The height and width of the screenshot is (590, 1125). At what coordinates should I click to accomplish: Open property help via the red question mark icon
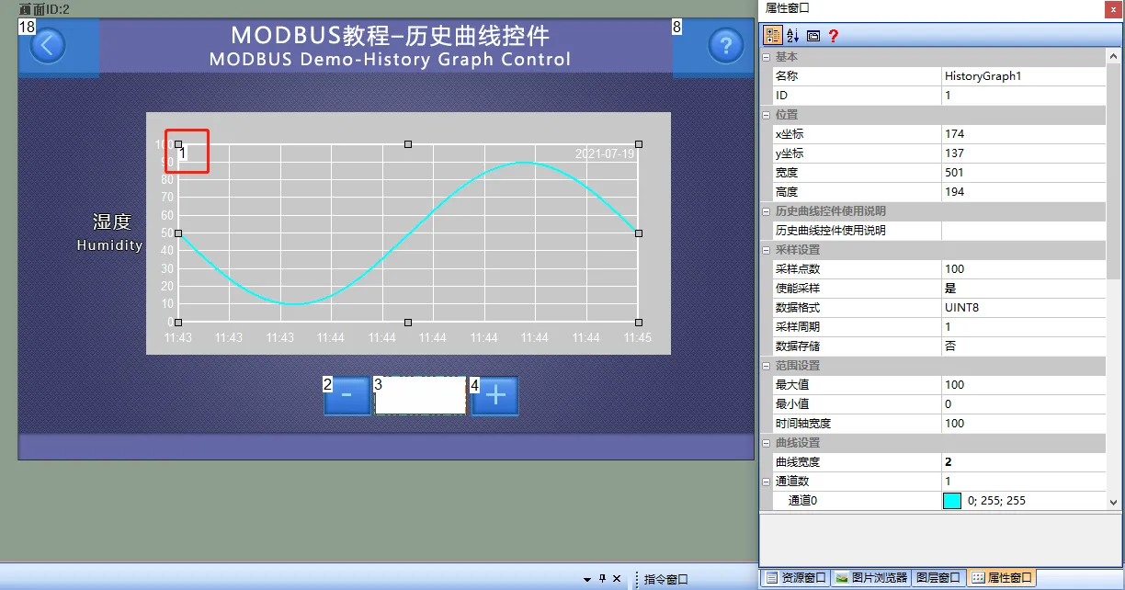click(832, 35)
